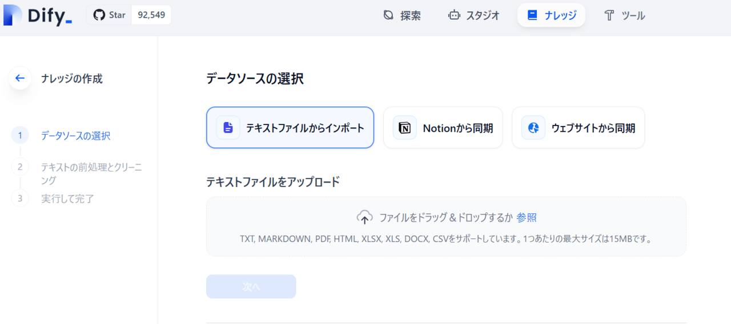
Task: Open the 92,549 star count link
Action: click(151, 15)
